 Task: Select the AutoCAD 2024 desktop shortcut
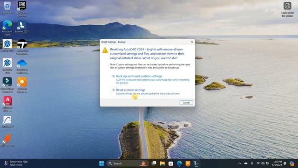click(7, 104)
